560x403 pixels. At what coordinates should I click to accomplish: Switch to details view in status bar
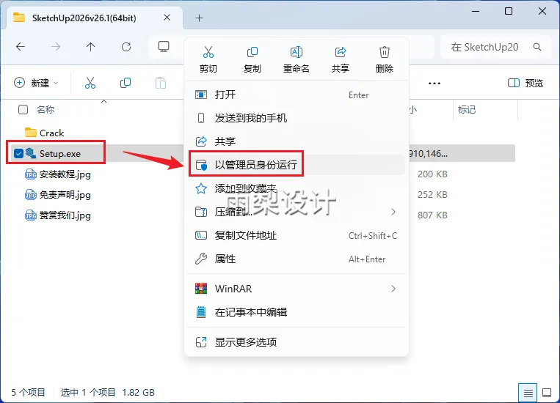pyautogui.click(x=528, y=393)
